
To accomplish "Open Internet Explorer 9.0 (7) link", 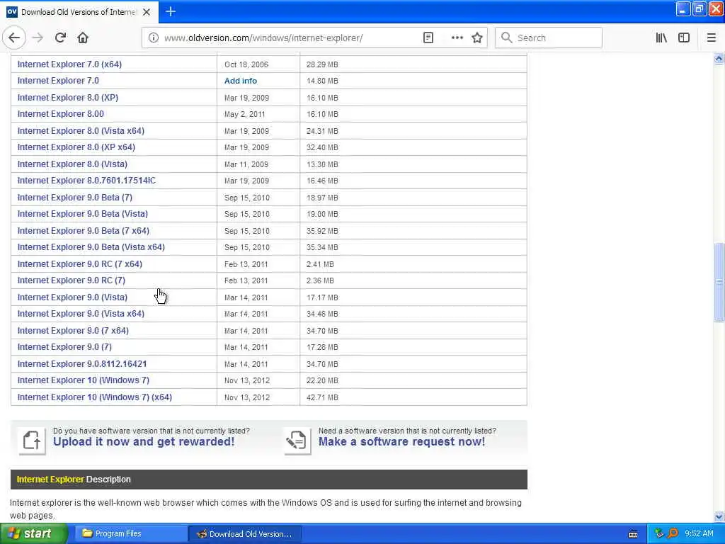I will (64, 347).
